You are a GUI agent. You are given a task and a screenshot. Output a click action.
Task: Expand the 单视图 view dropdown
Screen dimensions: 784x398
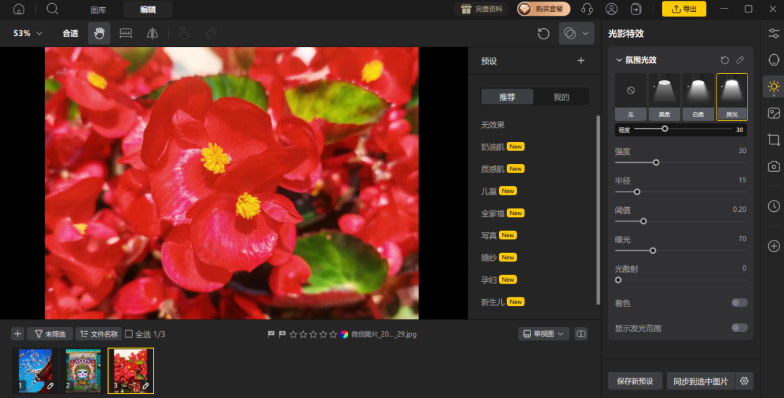[544, 334]
